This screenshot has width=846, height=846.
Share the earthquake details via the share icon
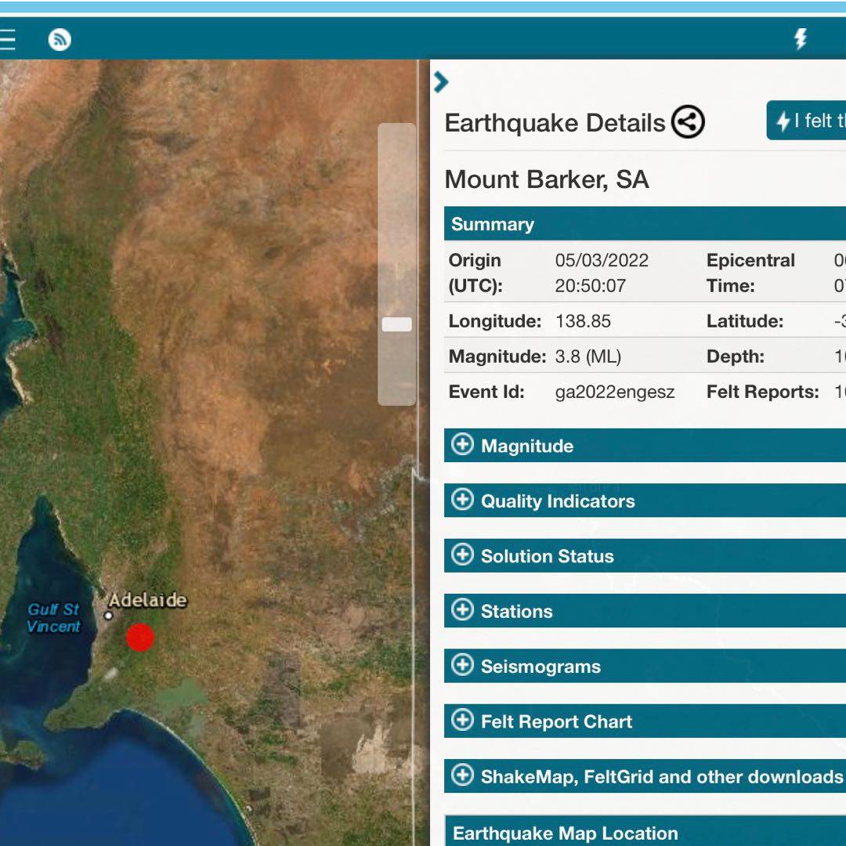tap(688, 122)
